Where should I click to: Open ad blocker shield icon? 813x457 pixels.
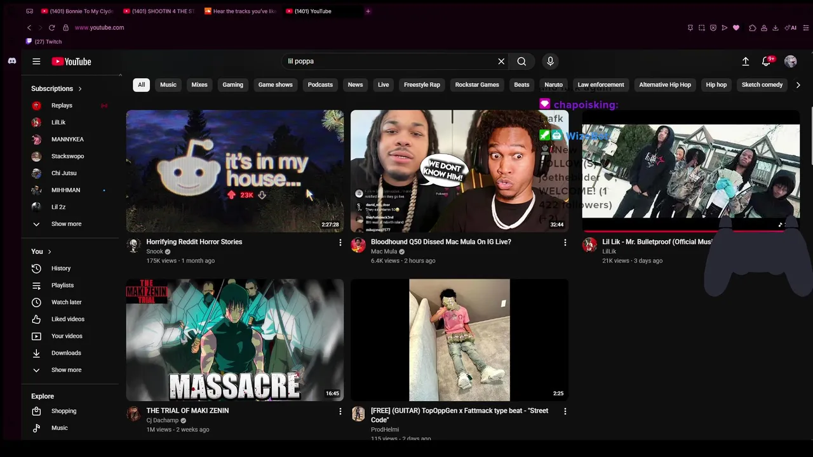tap(713, 28)
